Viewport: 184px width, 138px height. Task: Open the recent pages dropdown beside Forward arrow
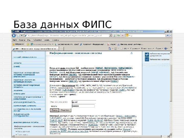point(22,35)
